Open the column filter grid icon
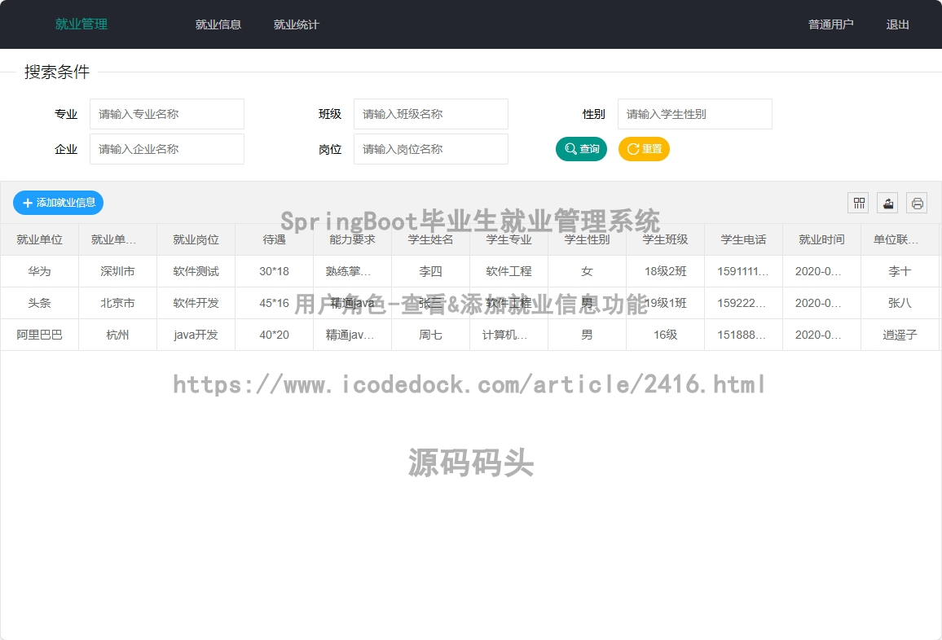Viewport: 942px width, 640px height. point(858,203)
